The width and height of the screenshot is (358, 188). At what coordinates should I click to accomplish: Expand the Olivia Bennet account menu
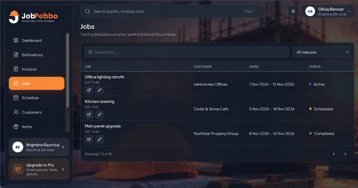[x=350, y=11]
